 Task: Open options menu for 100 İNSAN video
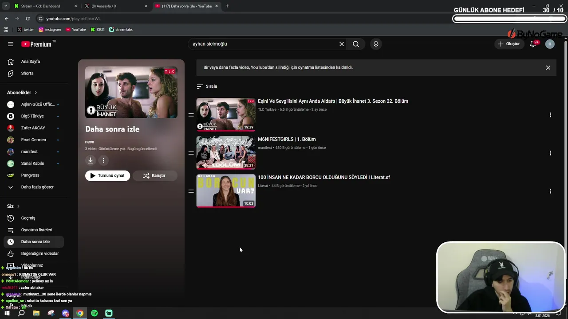[x=550, y=191]
